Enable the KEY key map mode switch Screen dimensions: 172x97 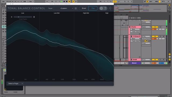coord(151,2)
